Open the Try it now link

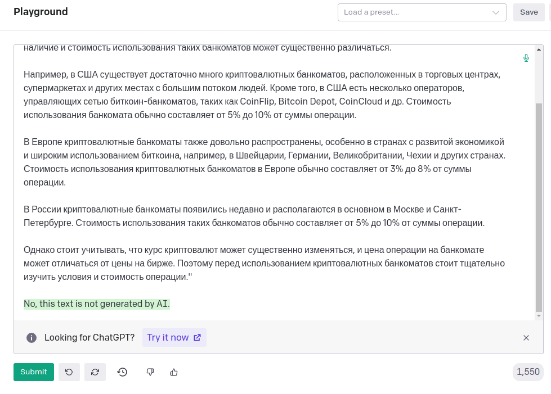(174, 338)
